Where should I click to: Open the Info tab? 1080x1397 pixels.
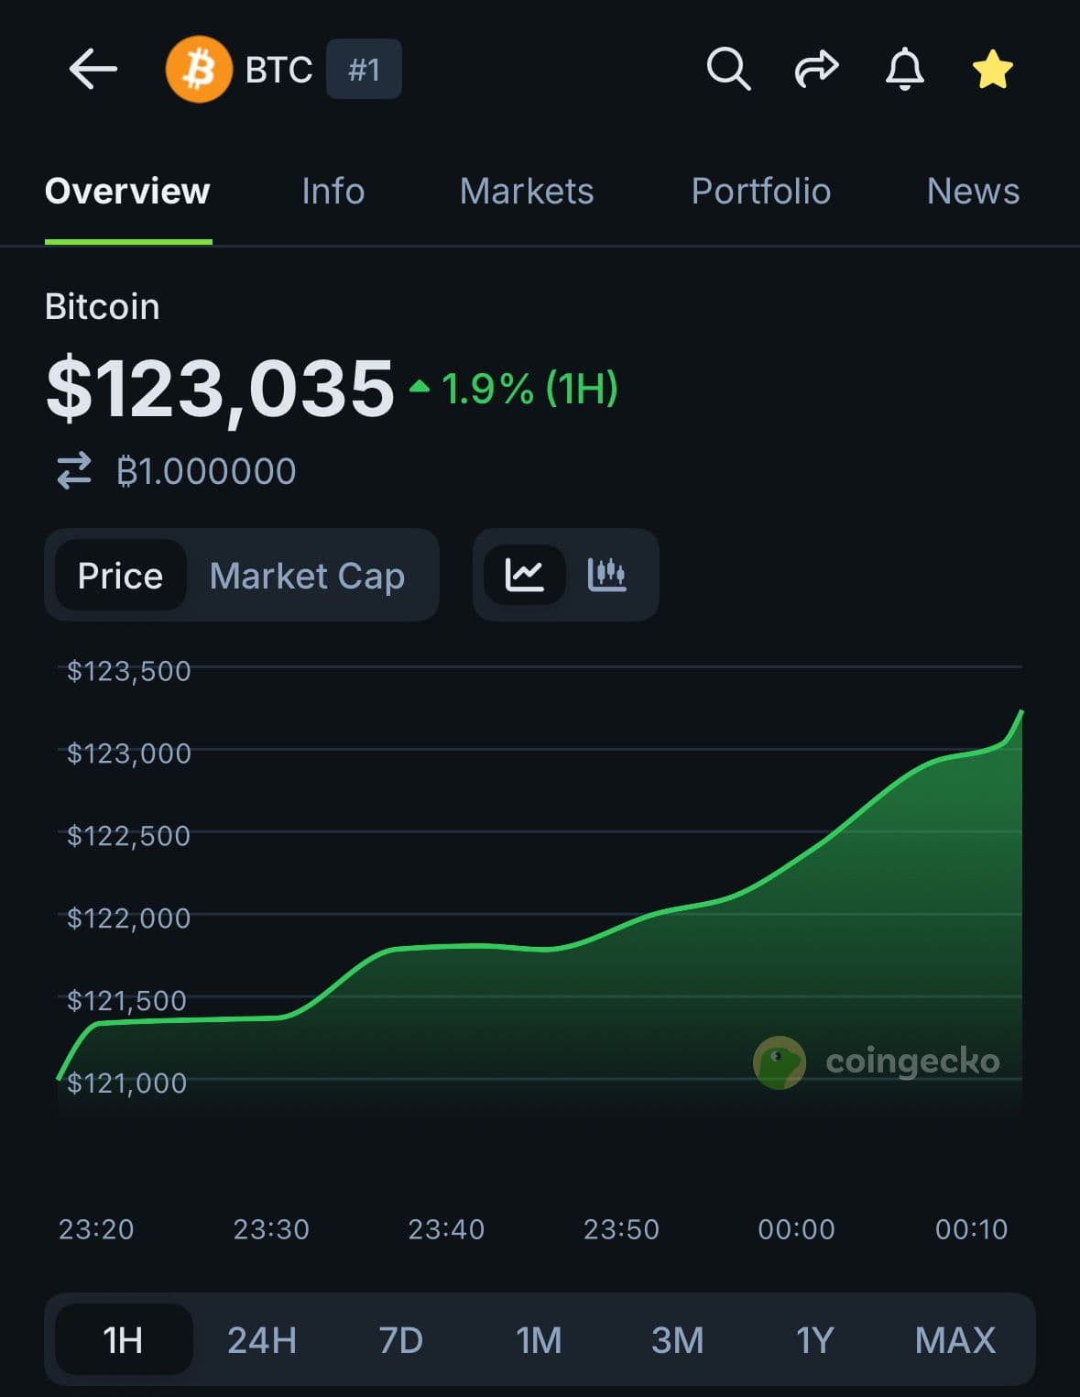tap(333, 192)
